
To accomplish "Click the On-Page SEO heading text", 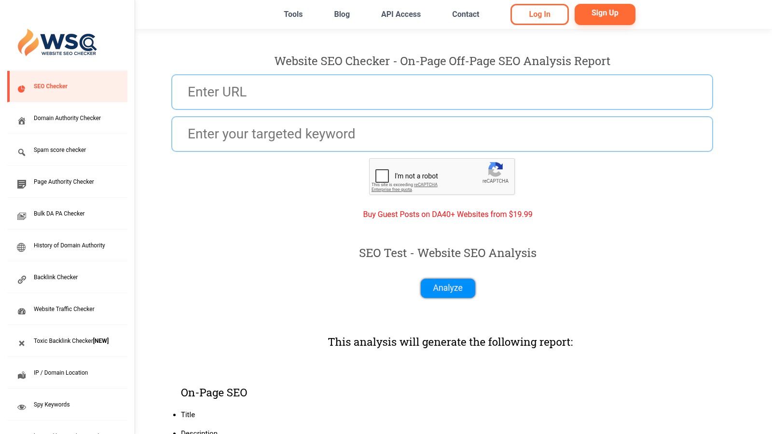I will click(x=214, y=393).
